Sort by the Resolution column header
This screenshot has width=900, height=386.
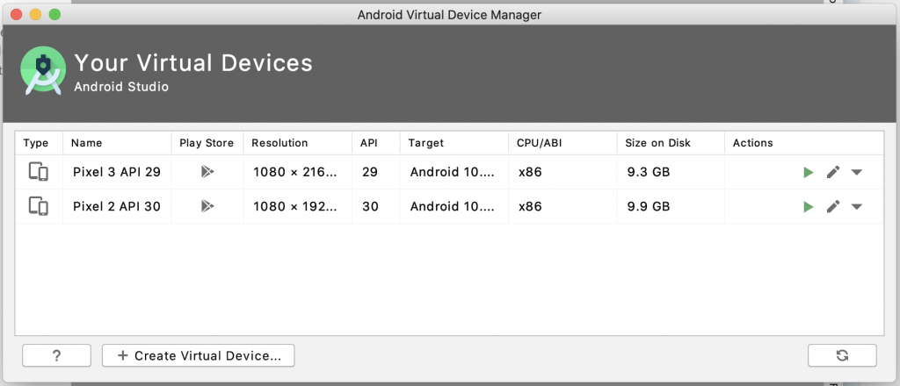click(x=297, y=143)
